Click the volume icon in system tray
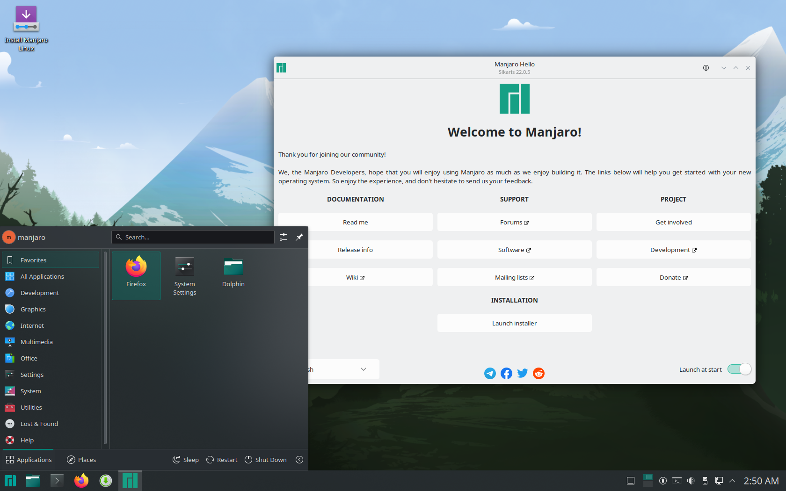Screen dimensions: 786x491 tap(691, 481)
